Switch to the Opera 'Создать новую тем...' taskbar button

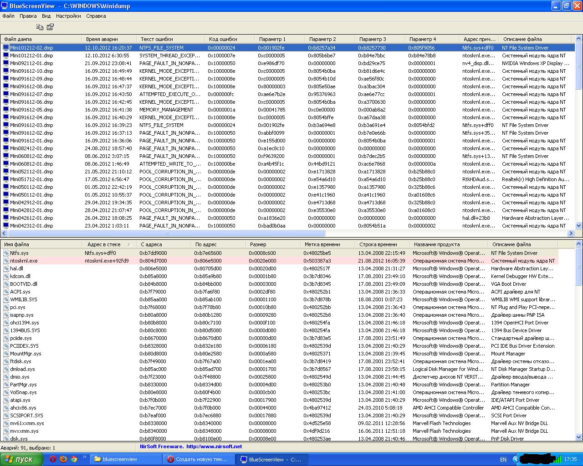point(199,459)
